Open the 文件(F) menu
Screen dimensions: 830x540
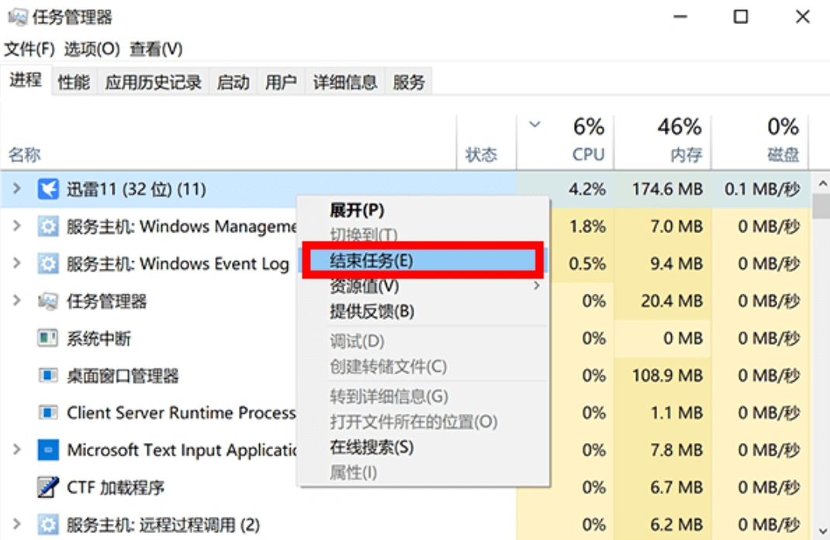click(29, 50)
